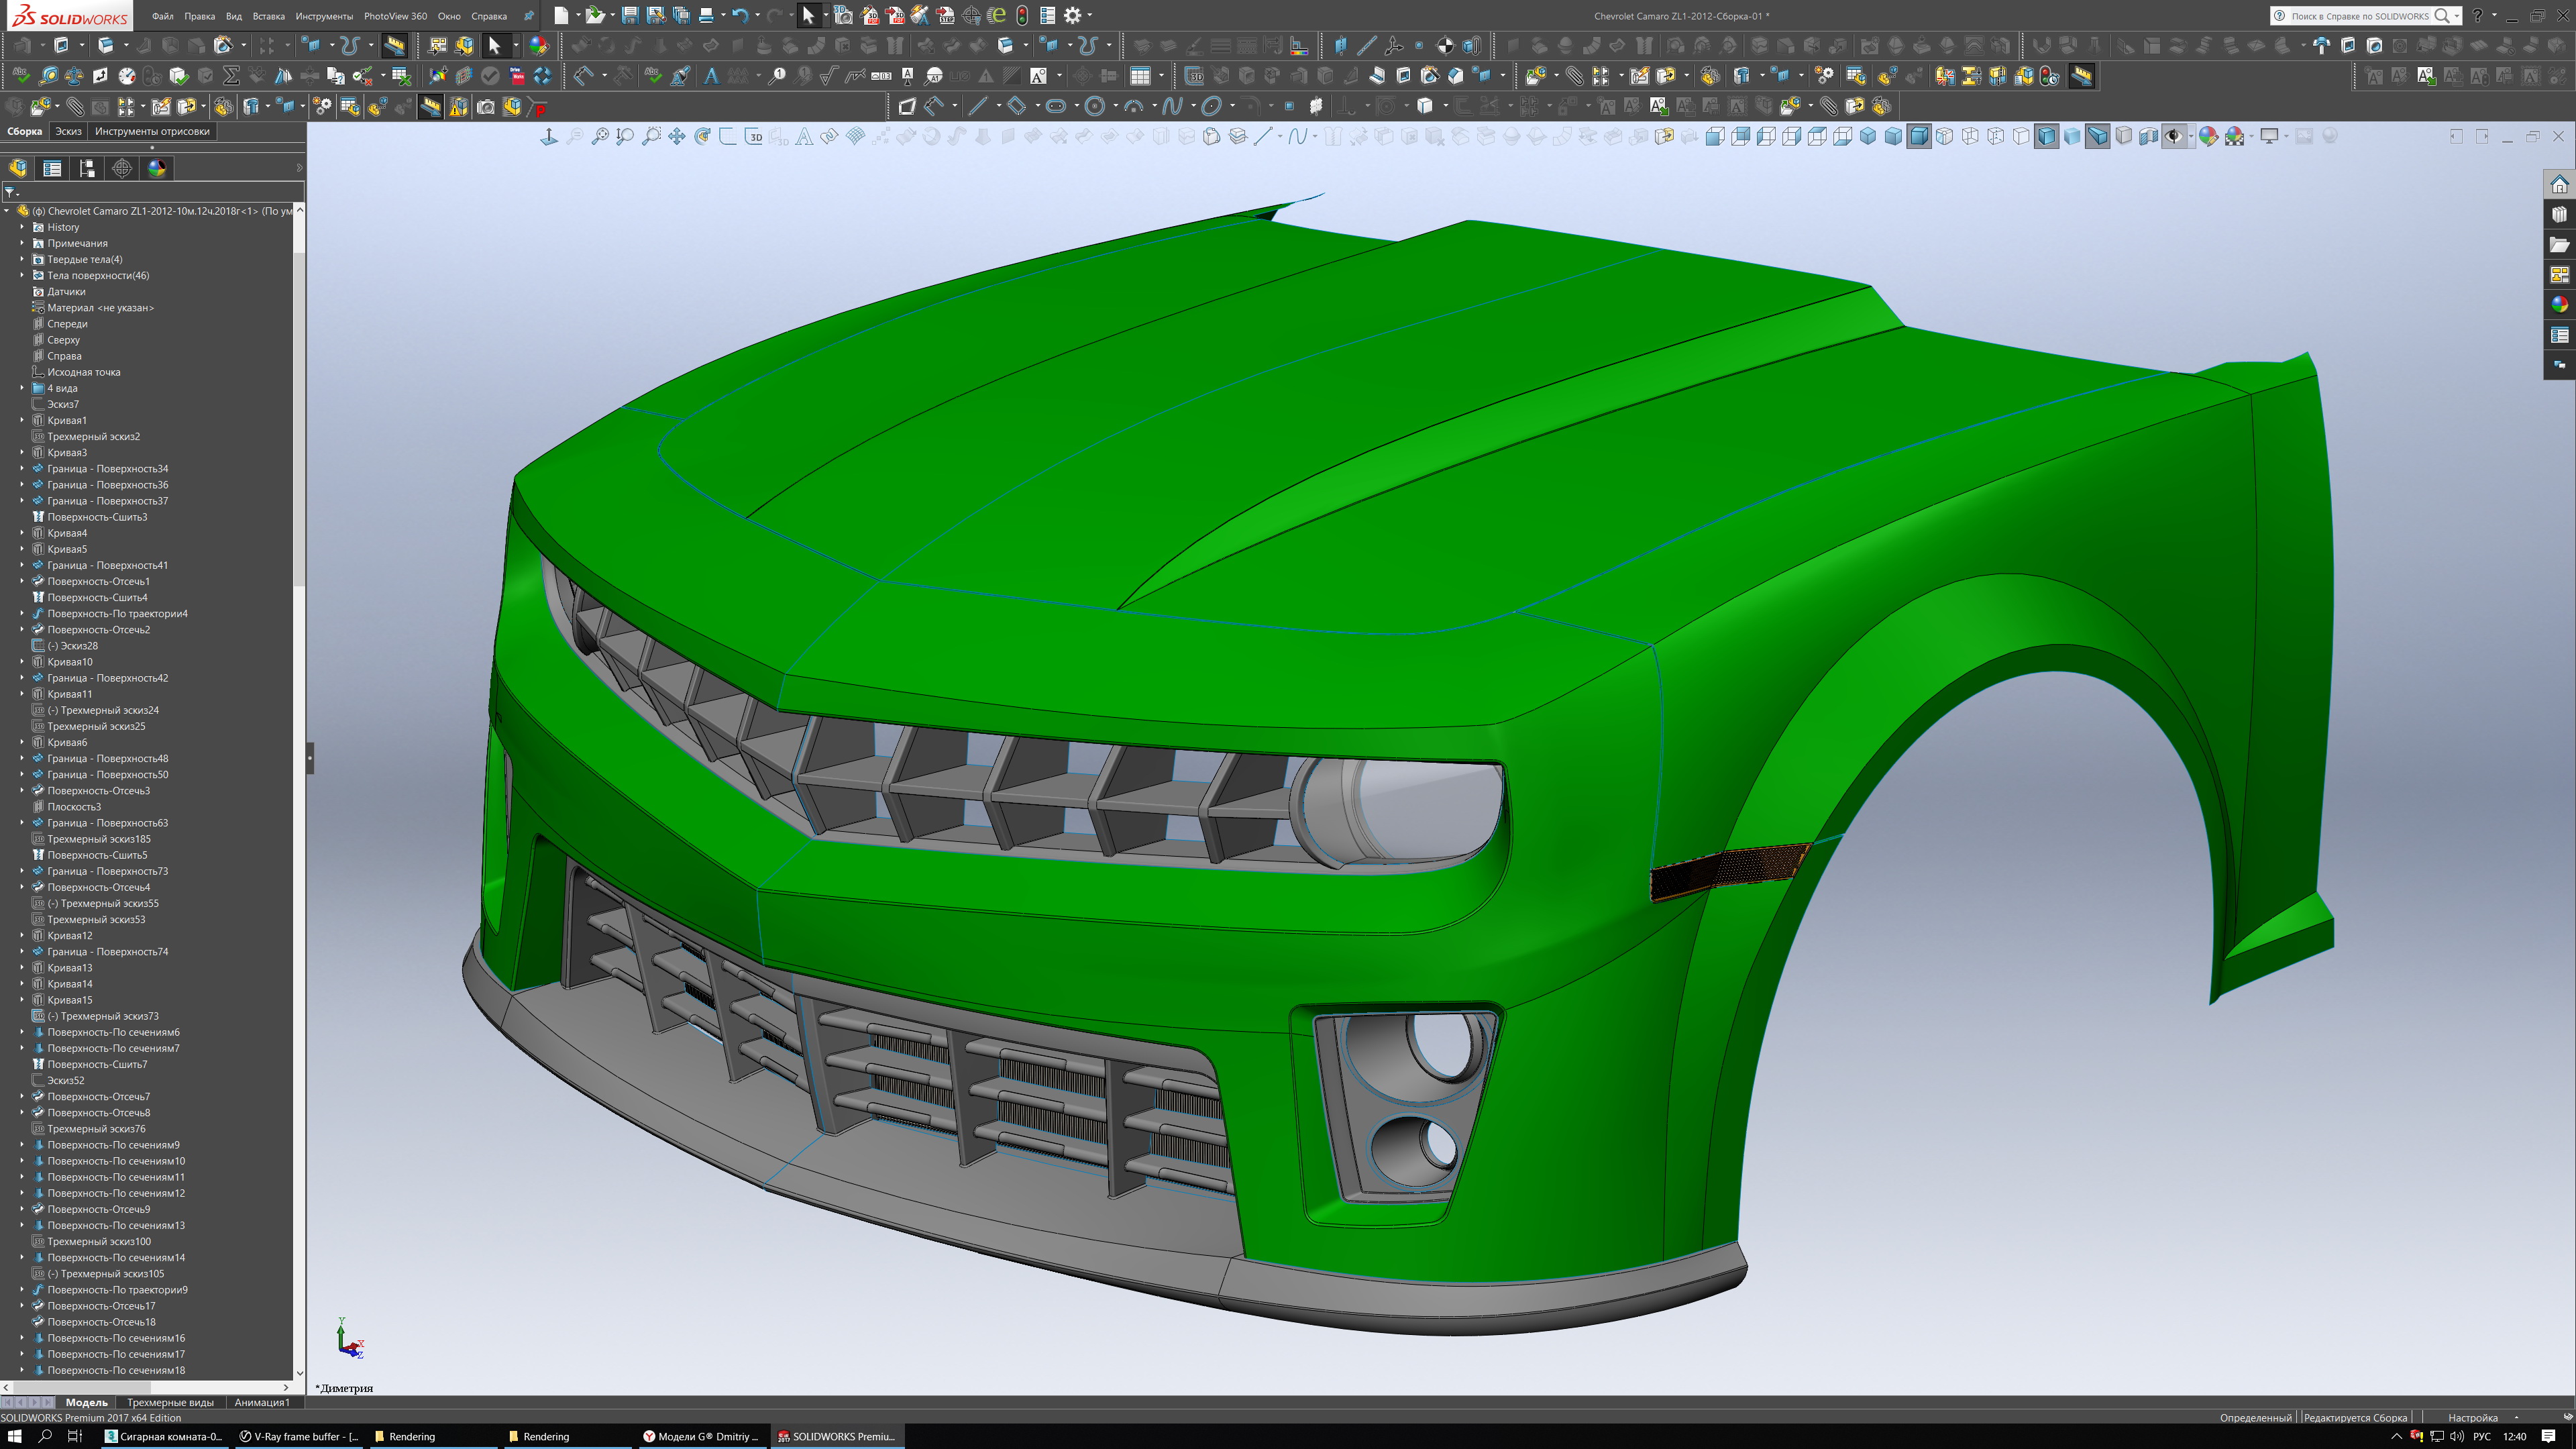Switch to the Анимация1 bottom tab
Screen dimensions: 2576x1449
[x=262, y=1402]
